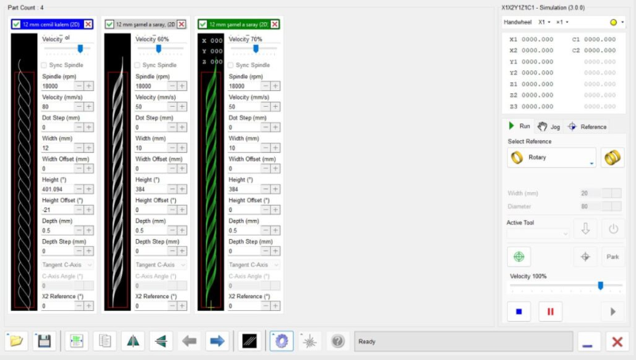The height and width of the screenshot is (360, 636).
Task: Switch to the Jog tab
Action: click(x=549, y=127)
